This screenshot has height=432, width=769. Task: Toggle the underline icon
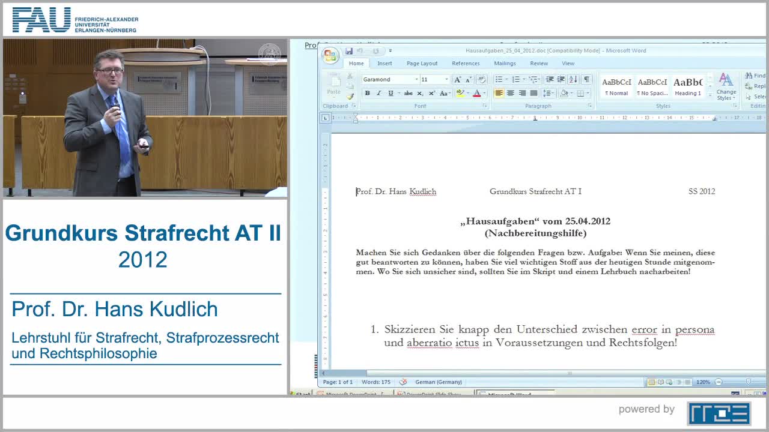click(x=391, y=94)
